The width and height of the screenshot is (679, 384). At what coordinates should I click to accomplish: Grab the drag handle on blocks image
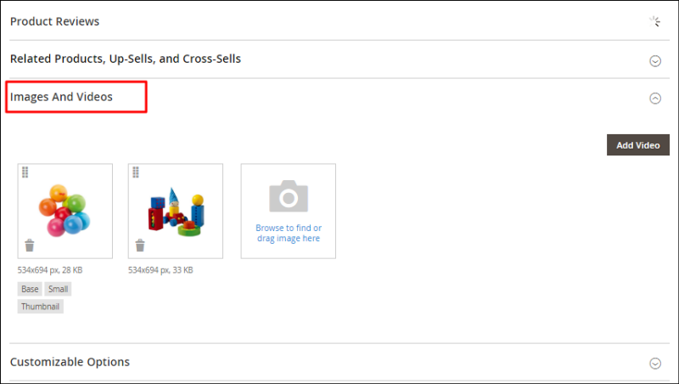[x=136, y=172]
